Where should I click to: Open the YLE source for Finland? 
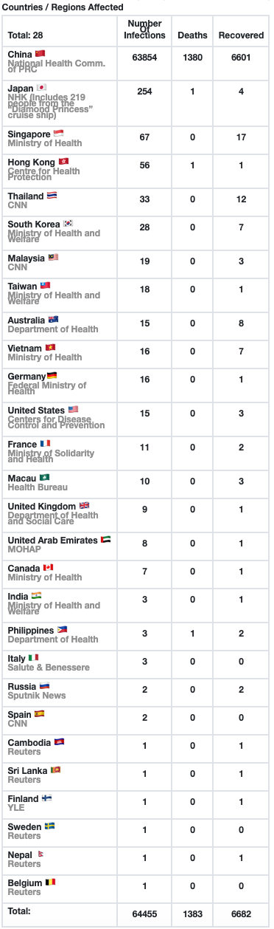[16, 808]
